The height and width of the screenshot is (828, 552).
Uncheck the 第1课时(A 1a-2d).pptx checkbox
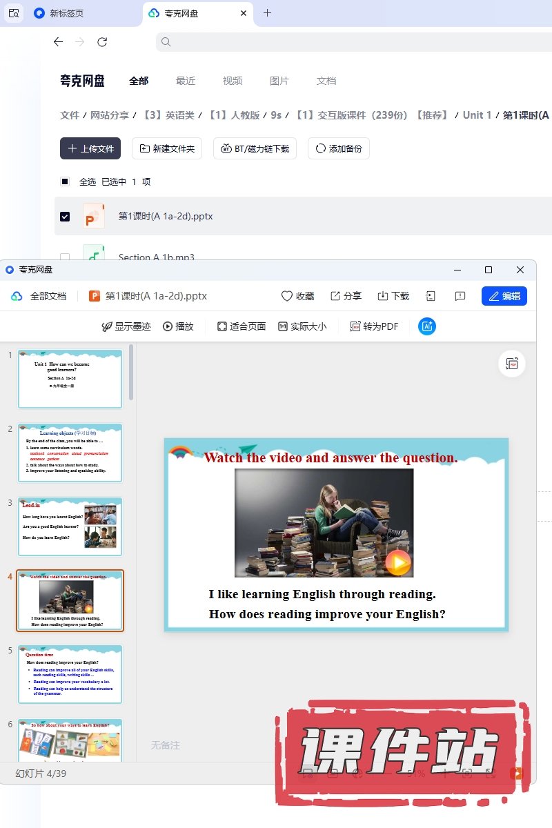65,217
